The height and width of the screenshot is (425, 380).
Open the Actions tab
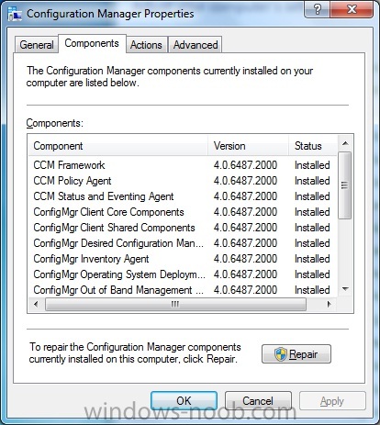coord(146,45)
